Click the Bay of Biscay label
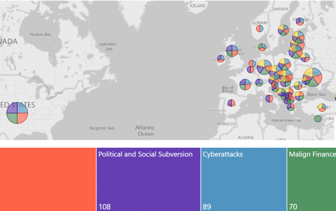 click(x=228, y=89)
